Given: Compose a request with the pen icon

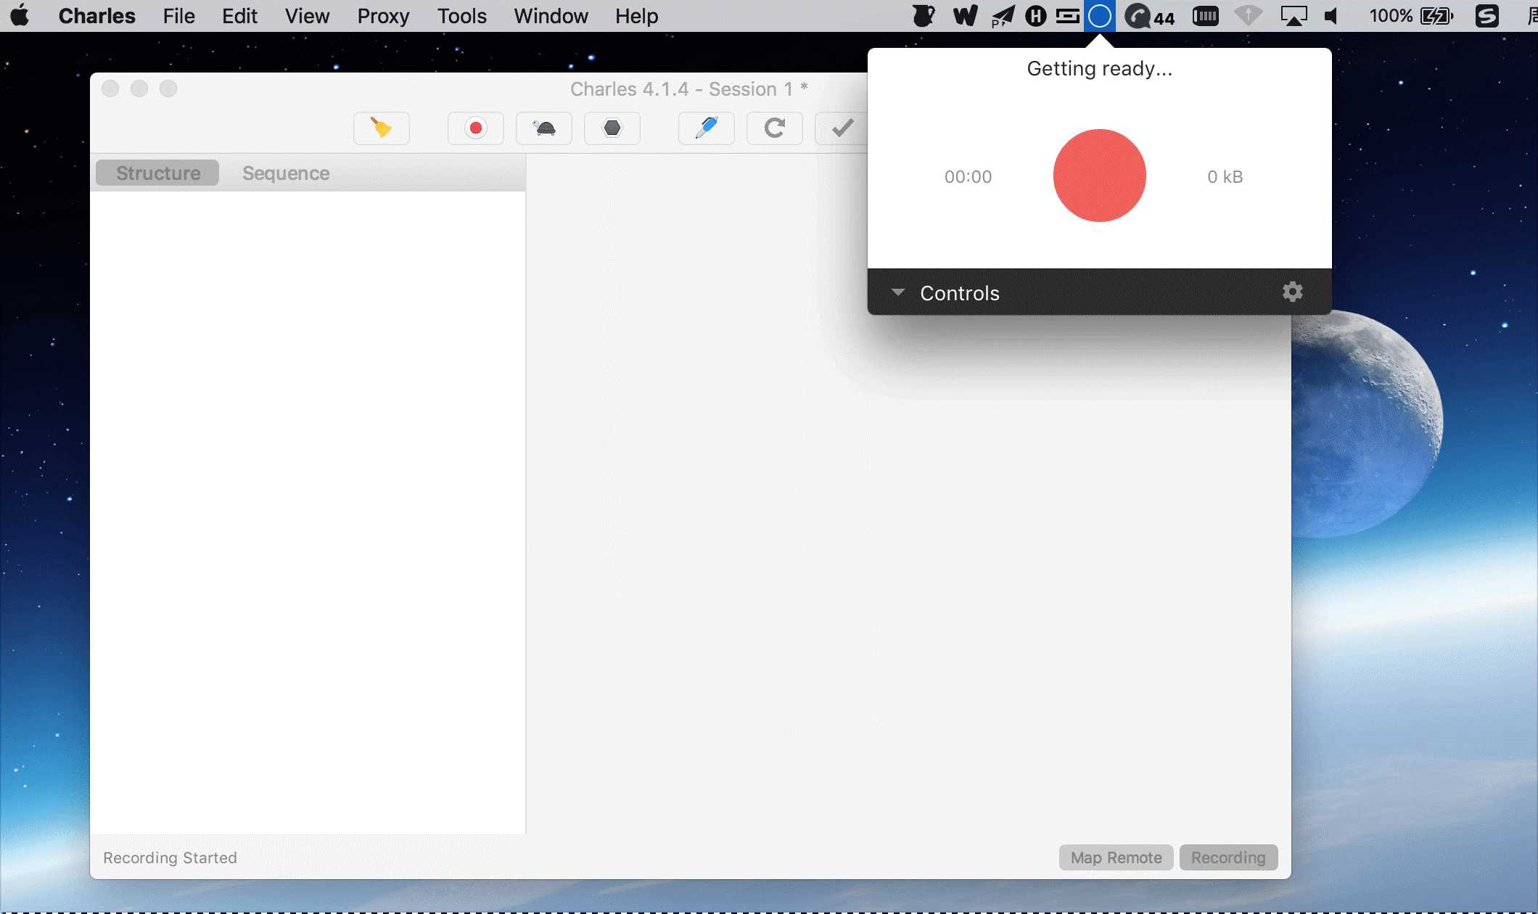Looking at the screenshot, I should 707,128.
